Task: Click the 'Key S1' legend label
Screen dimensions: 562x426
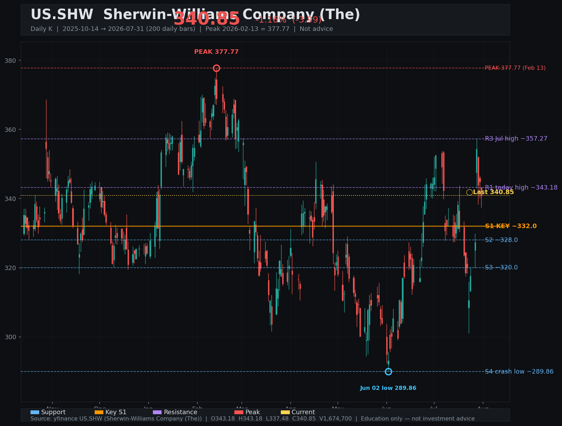Action: (116, 412)
